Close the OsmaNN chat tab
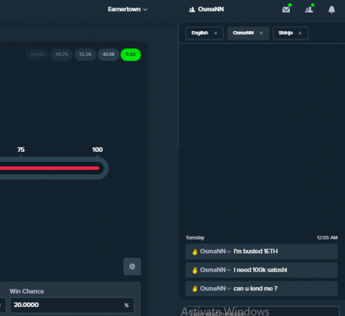 pos(262,33)
